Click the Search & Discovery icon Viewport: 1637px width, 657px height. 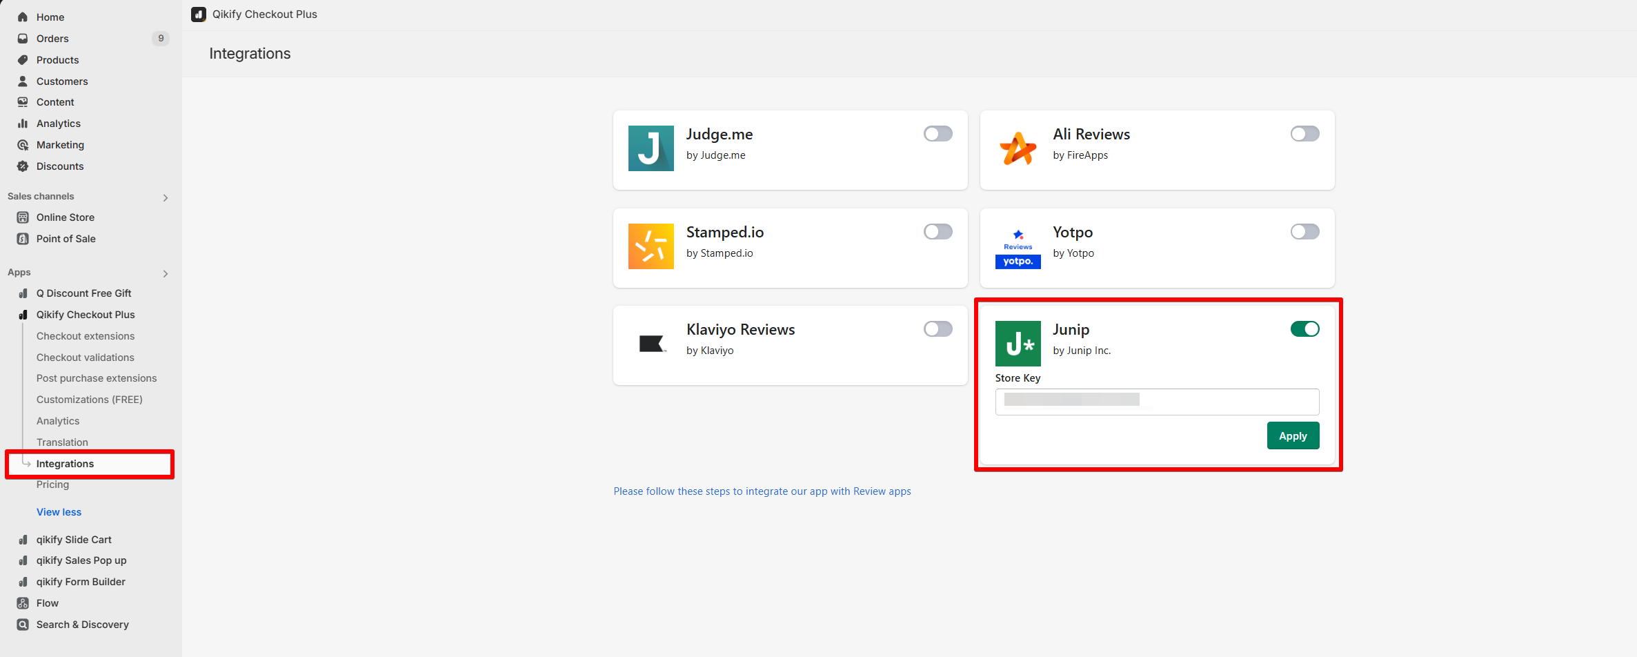pos(23,625)
